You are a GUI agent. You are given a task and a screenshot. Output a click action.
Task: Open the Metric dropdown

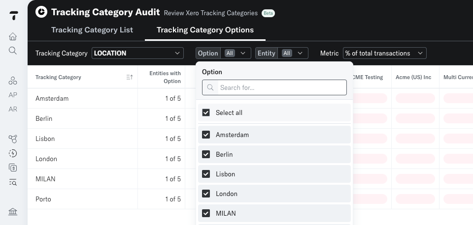click(x=385, y=53)
